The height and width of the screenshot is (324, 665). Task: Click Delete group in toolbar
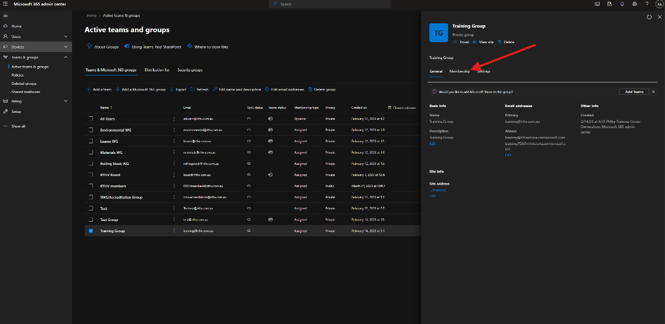tap(322, 89)
